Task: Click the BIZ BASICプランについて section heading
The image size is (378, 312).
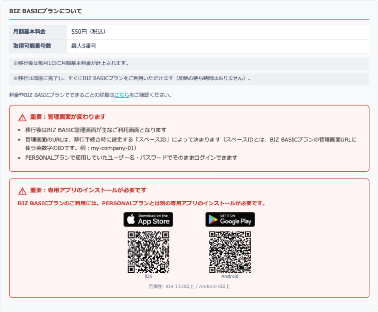Action: click(45, 11)
